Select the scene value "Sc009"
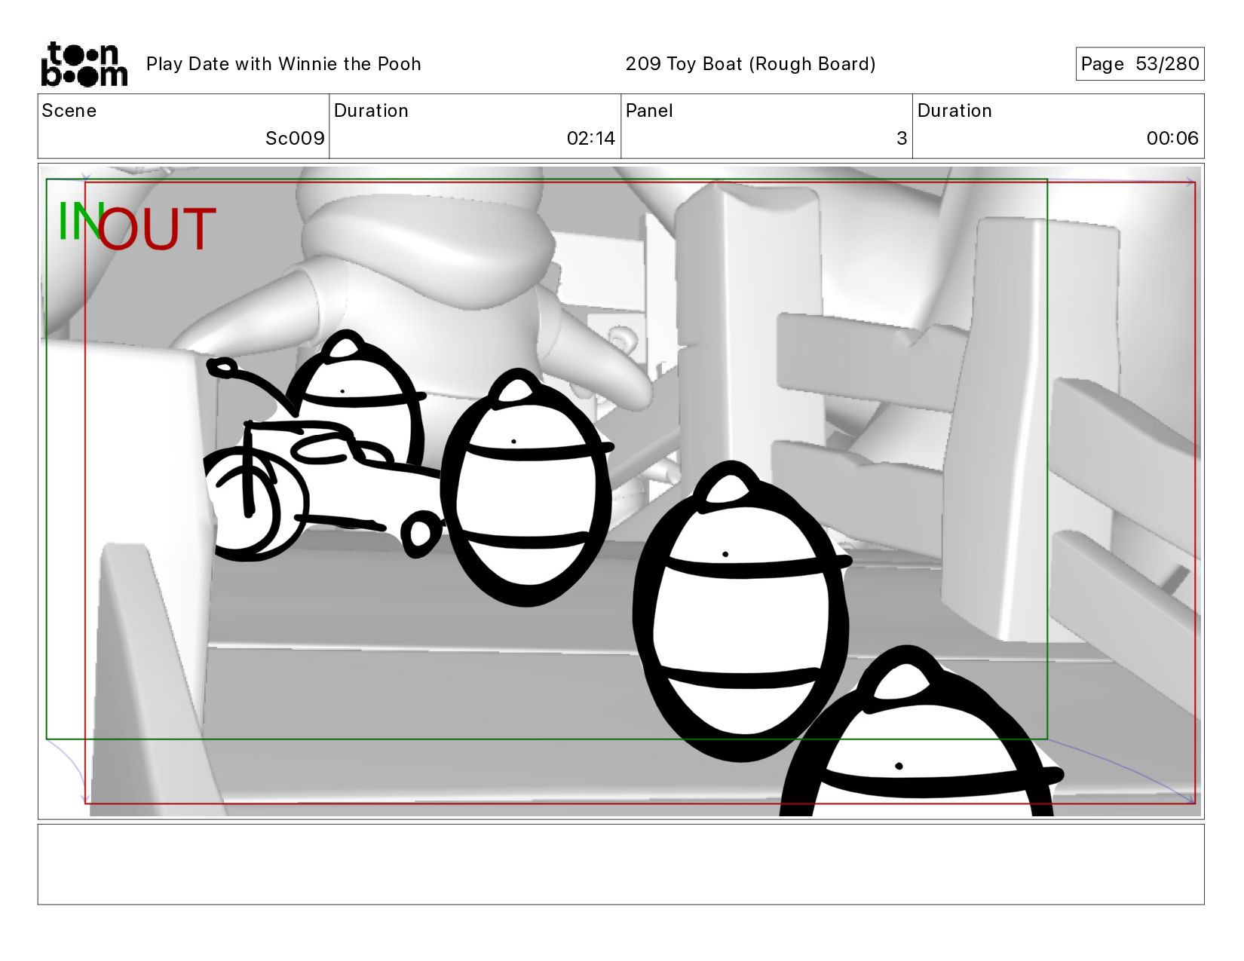The width and height of the screenshot is (1244, 961). pos(295,139)
